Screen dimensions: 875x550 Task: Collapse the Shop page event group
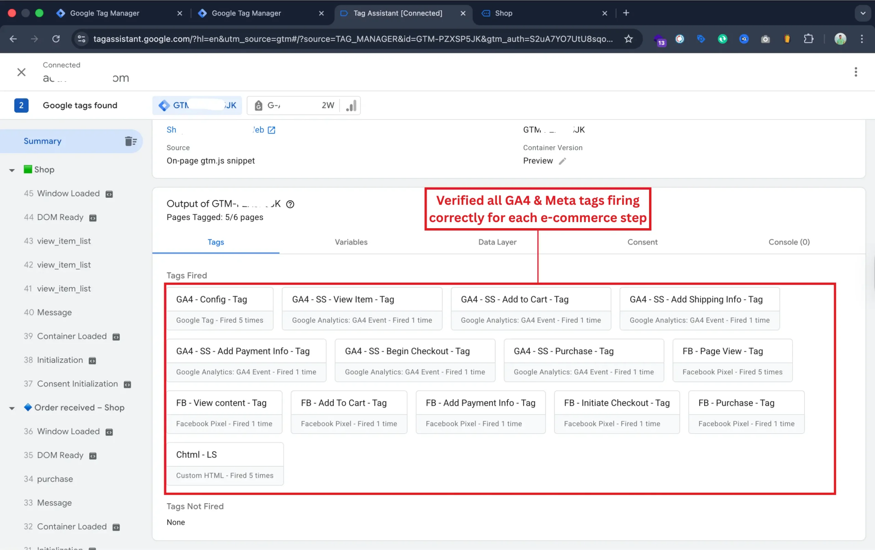[12, 170]
